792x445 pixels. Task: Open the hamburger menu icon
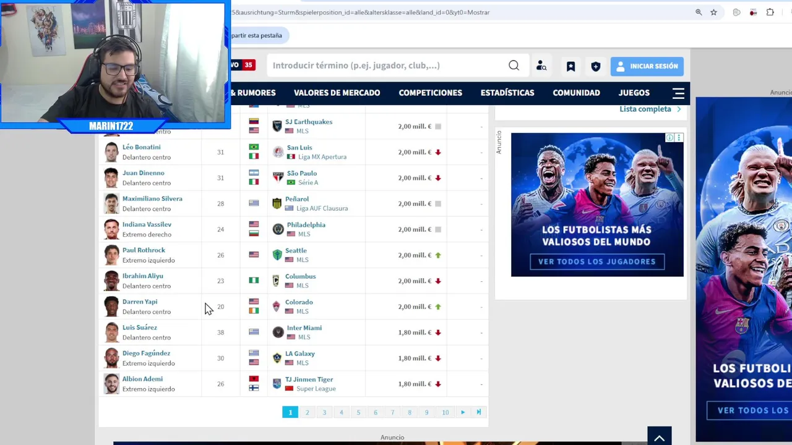point(678,93)
